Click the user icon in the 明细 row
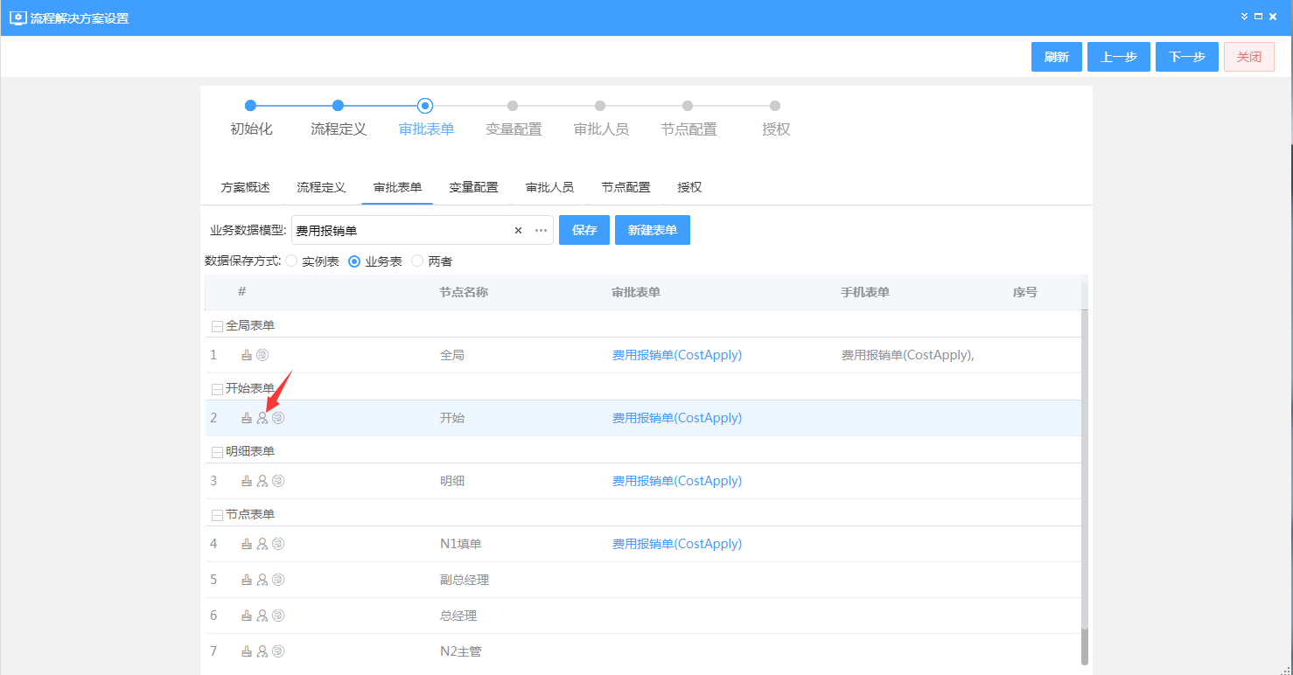The height and width of the screenshot is (675, 1293). 262,481
